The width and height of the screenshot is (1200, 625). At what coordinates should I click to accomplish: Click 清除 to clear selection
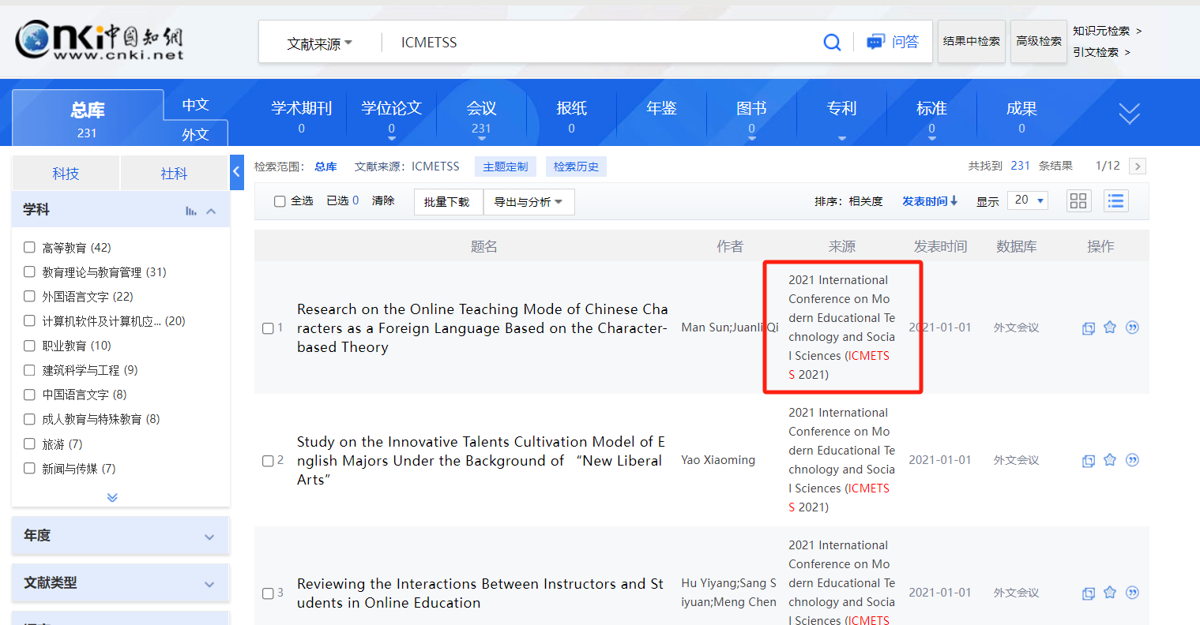pos(383,200)
